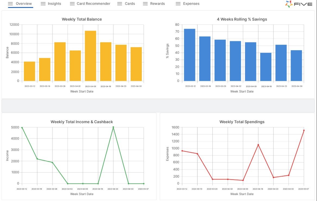Click the lowest blue bar for 2023-04-16
The height and width of the screenshot is (201, 317).
tap(266, 67)
